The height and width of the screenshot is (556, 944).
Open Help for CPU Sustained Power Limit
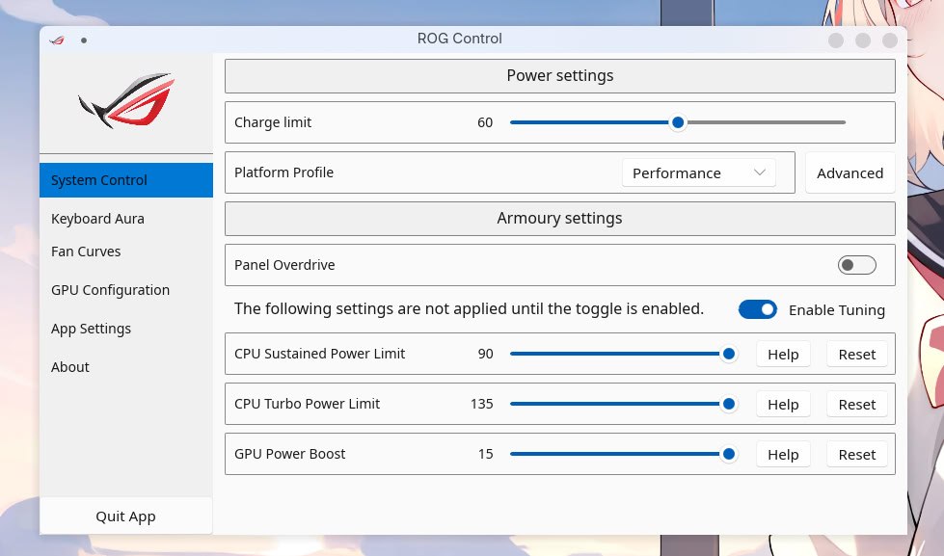tap(783, 354)
